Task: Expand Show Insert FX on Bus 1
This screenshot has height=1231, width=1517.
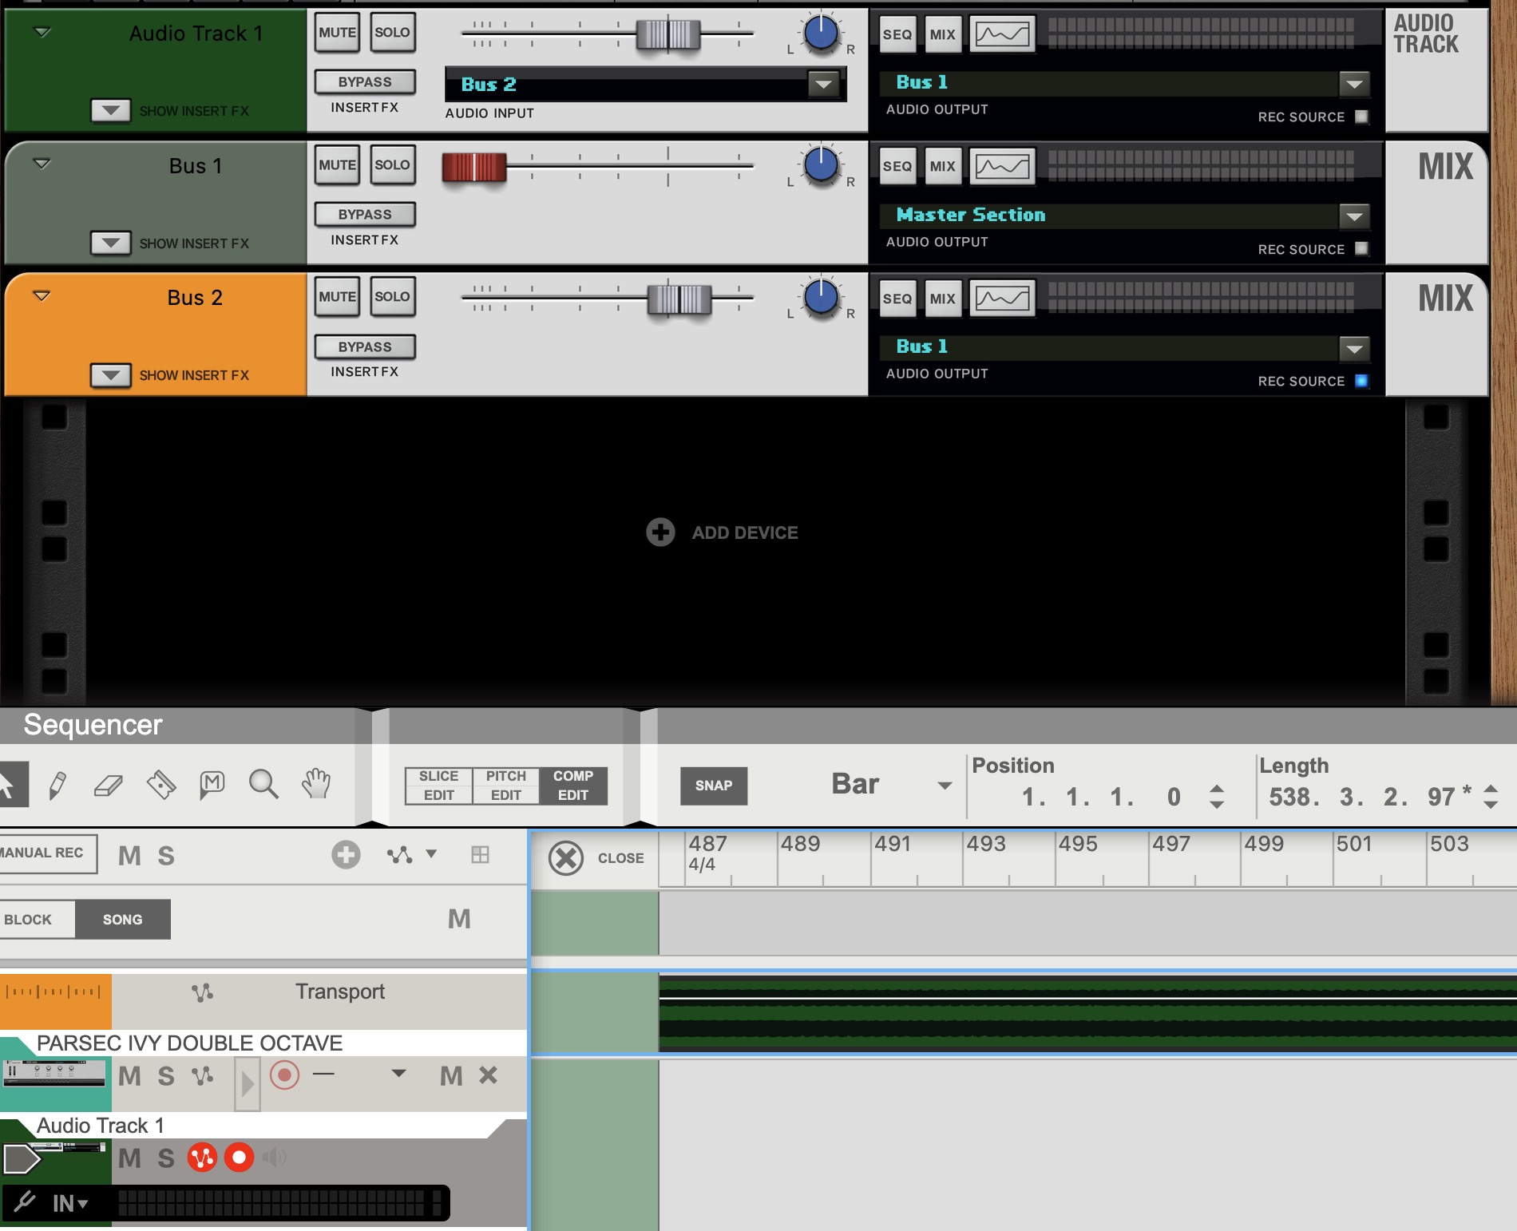Action: tap(110, 243)
